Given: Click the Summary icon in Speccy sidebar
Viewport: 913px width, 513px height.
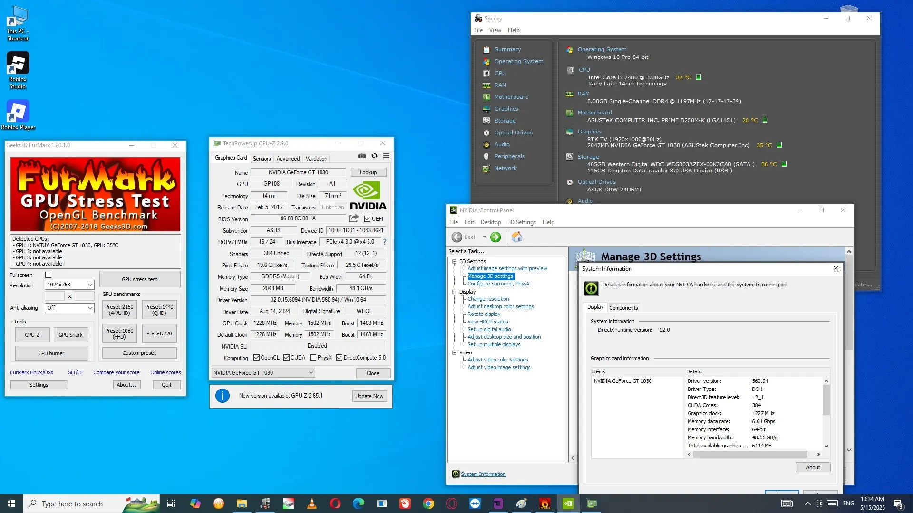Looking at the screenshot, I should (486, 49).
